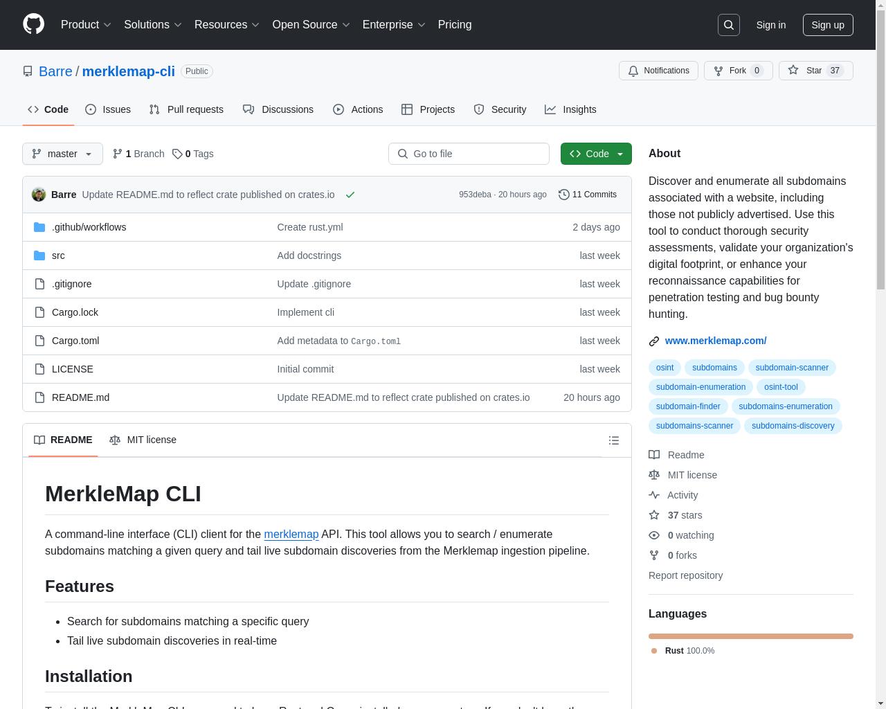
Task: Open the Activity link in sidebar
Action: [673, 495]
